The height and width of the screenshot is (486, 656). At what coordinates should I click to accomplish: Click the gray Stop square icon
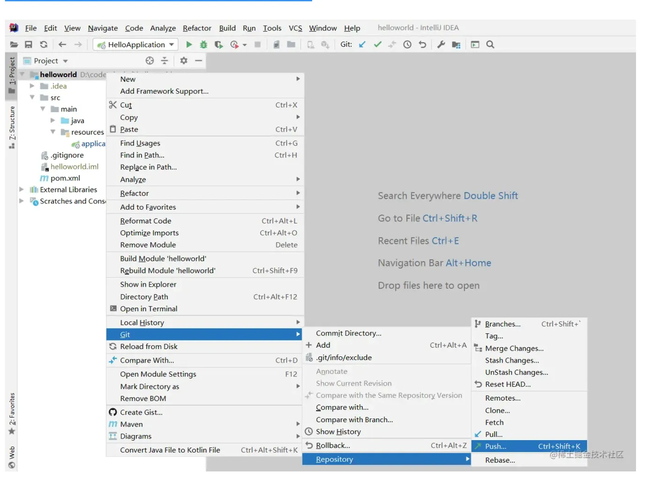[257, 44]
